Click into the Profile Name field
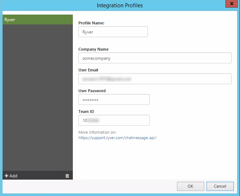This screenshot has height=196, width=240. (x=113, y=32)
